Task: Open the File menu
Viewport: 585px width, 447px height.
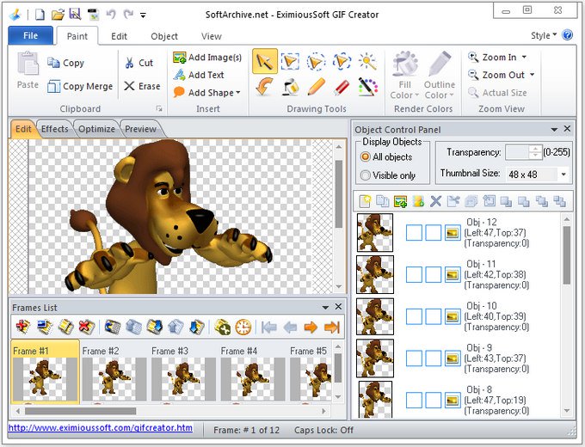Action: point(30,35)
